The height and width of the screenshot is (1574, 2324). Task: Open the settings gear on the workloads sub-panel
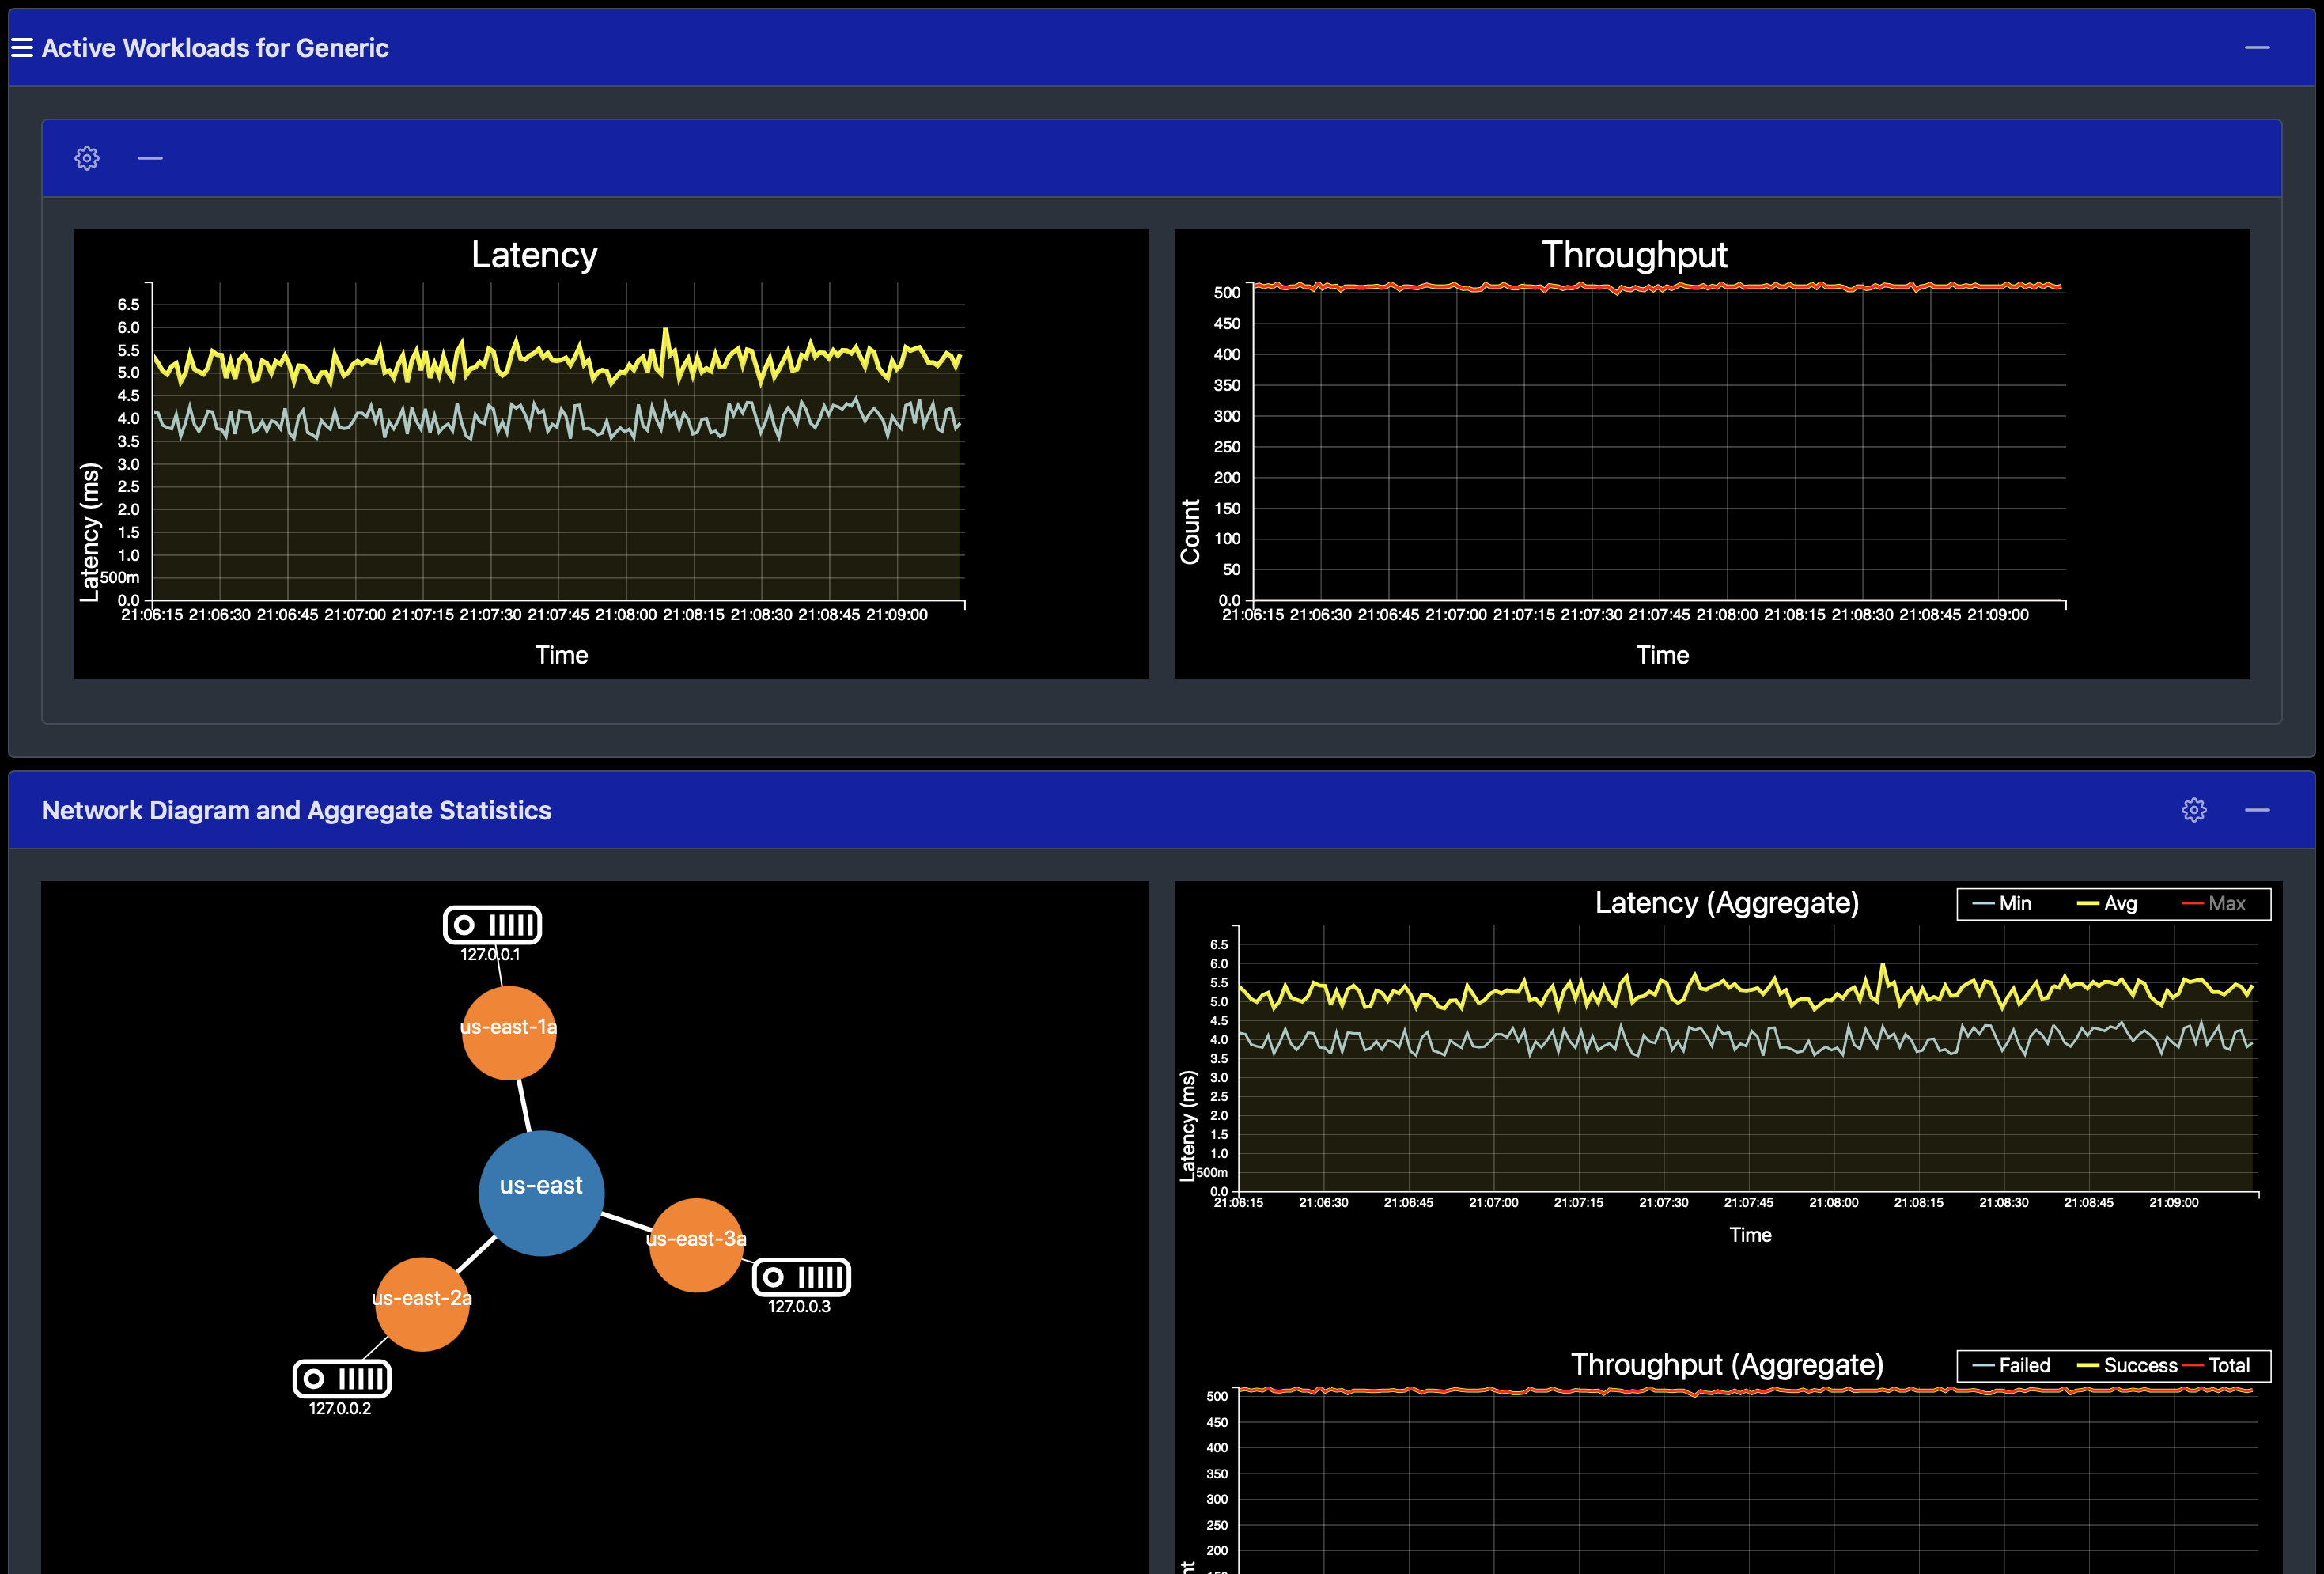(87, 157)
